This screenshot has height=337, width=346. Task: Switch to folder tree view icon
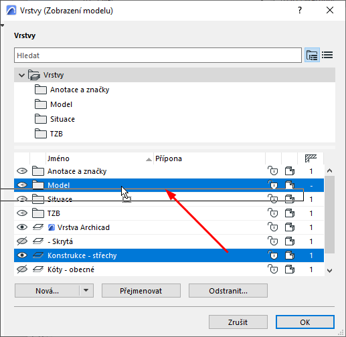pyautogui.click(x=312, y=55)
